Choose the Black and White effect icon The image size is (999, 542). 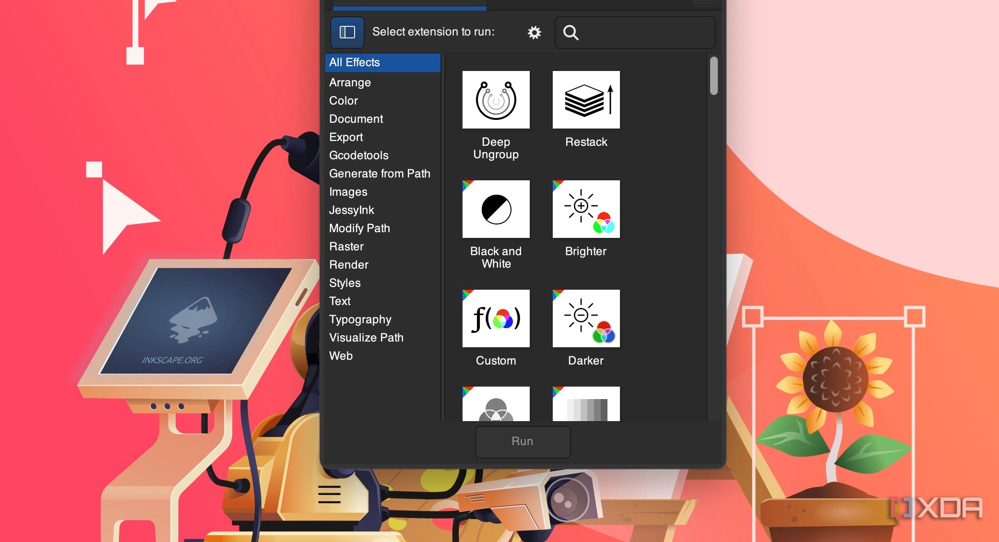(x=496, y=209)
